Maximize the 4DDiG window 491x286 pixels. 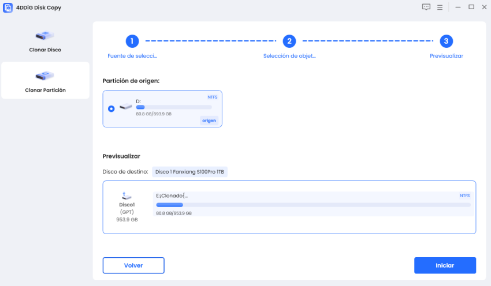471,7
